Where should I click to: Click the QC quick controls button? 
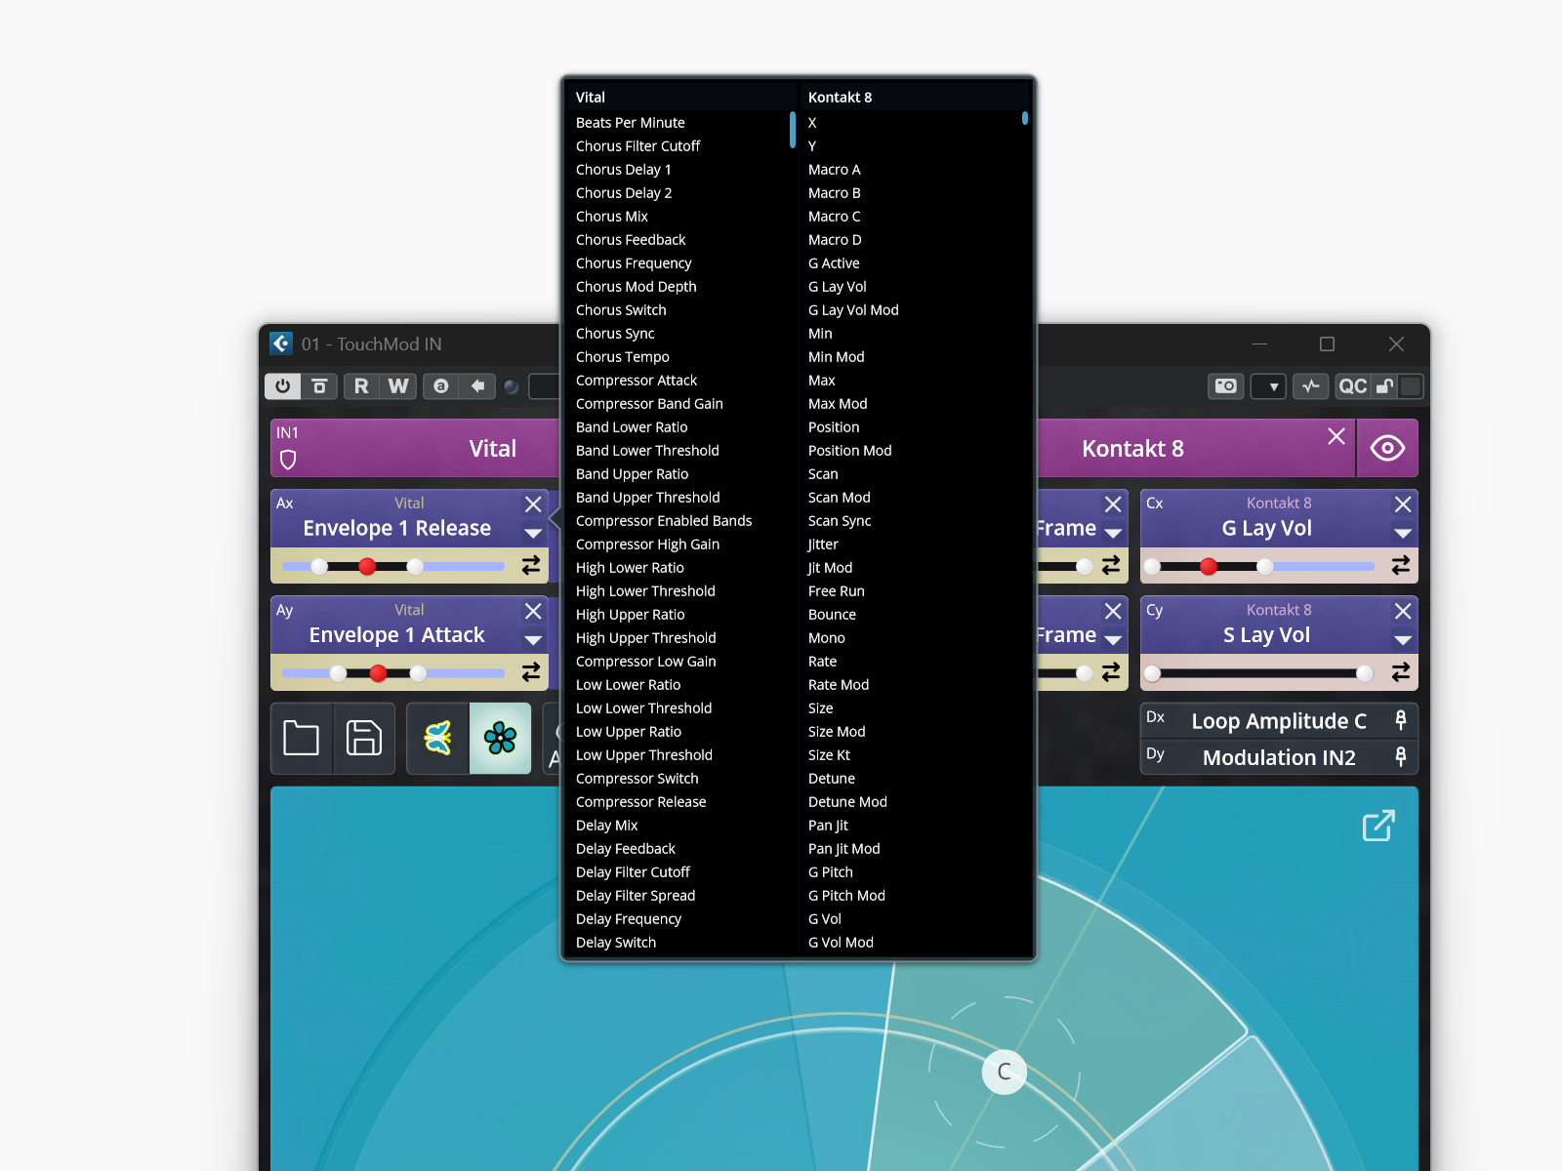(x=1353, y=386)
